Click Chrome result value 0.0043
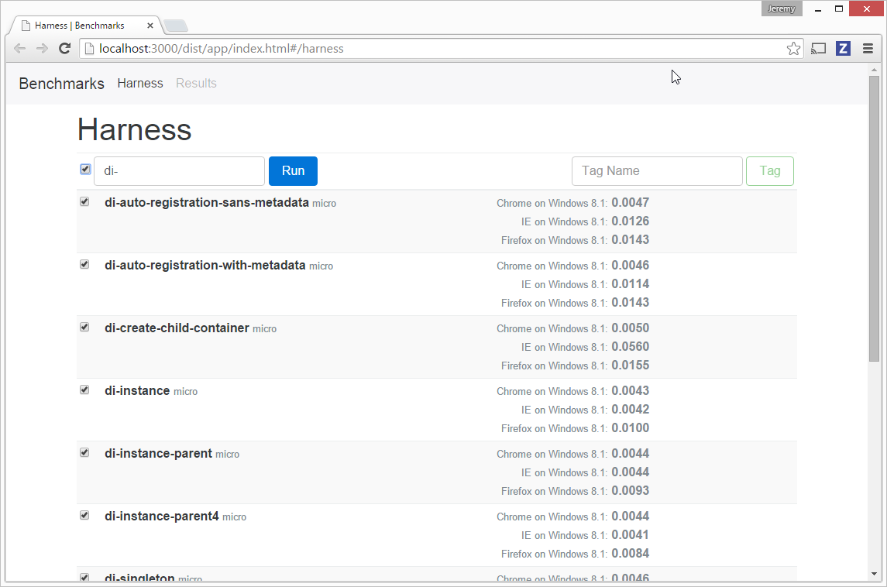The image size is (887, 587). [x=630, y=391]
